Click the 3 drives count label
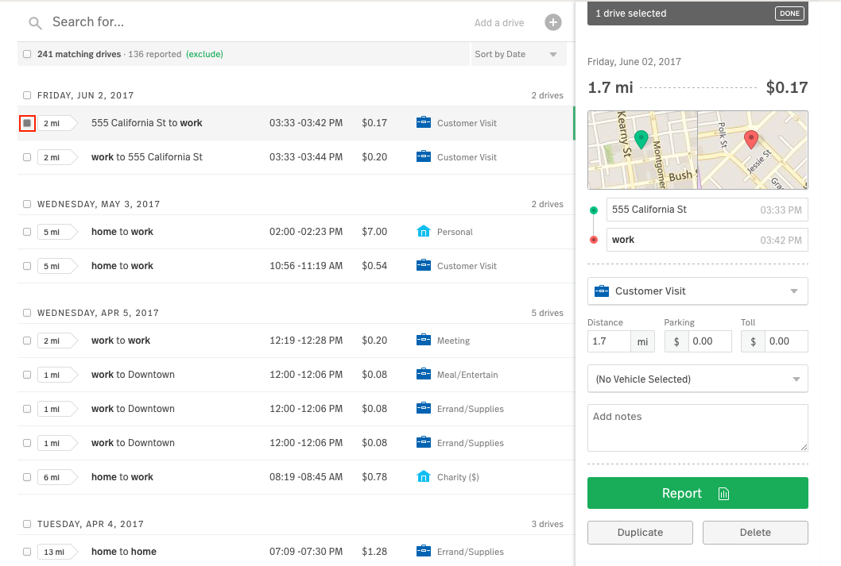 pos(547,524)
